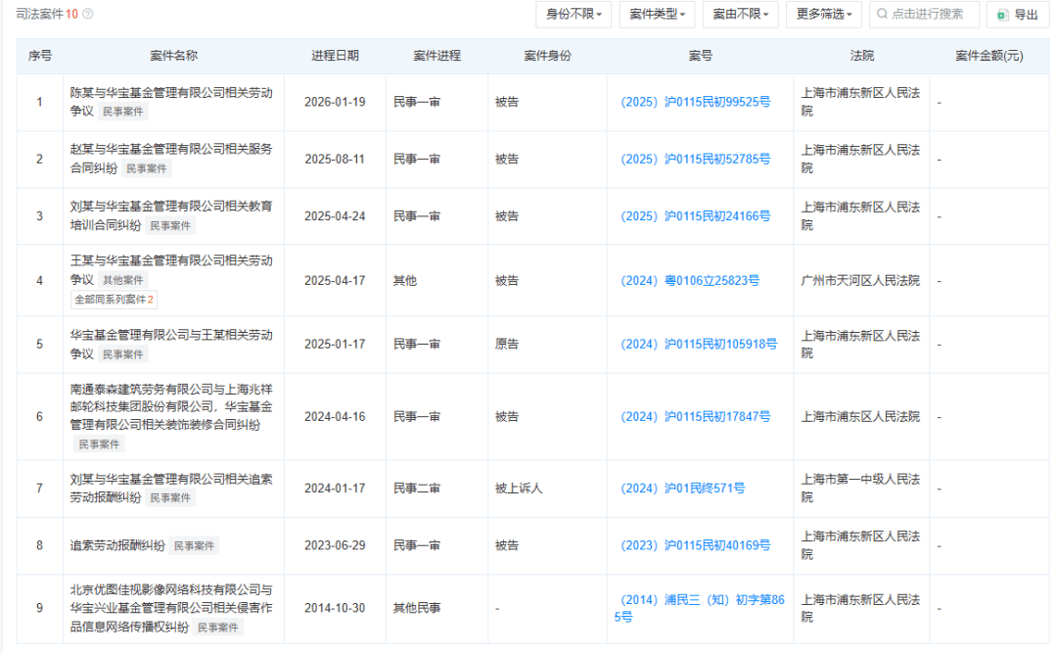Open case number 粤0106立25823号 link
This screenshot has height=653, width=1057.
click(x=689, y=280)
